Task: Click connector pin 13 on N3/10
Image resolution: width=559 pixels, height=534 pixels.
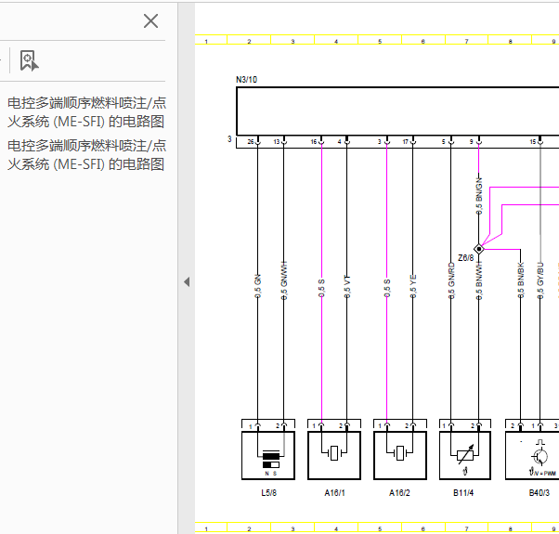Action: point(277,141)
